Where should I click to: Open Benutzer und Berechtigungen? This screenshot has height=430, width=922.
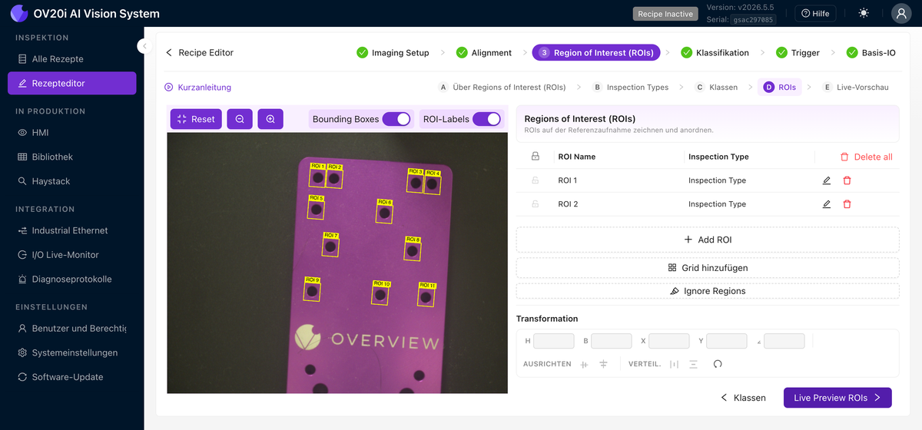(x=72, y=328)
